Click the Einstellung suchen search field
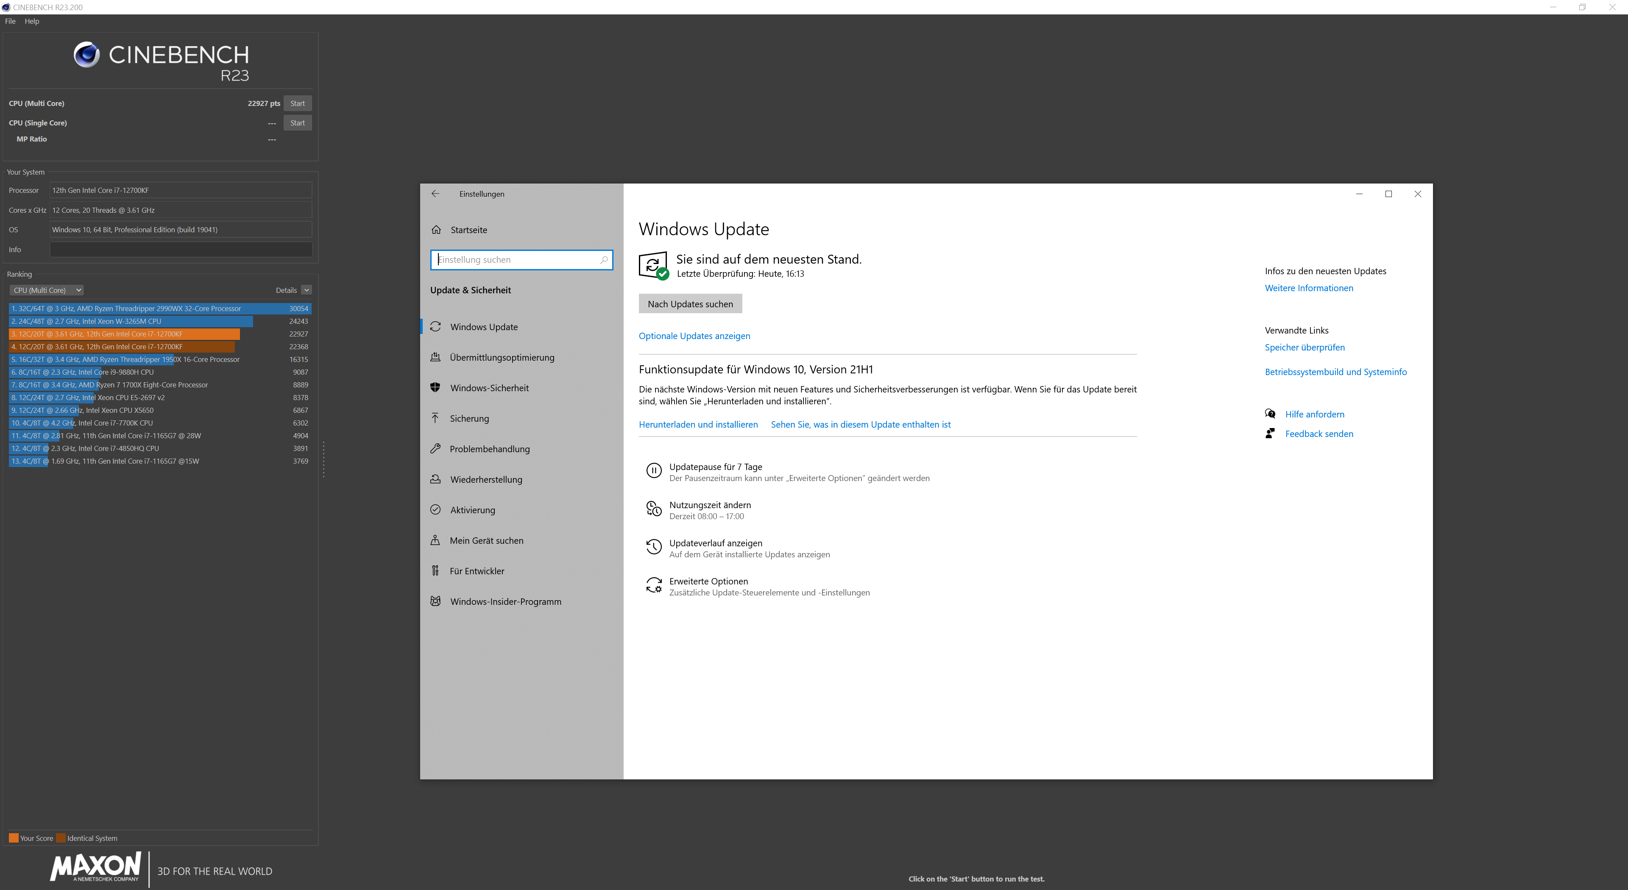Image resolution: width=1628 pixels, height=890 pixels. 515,260
